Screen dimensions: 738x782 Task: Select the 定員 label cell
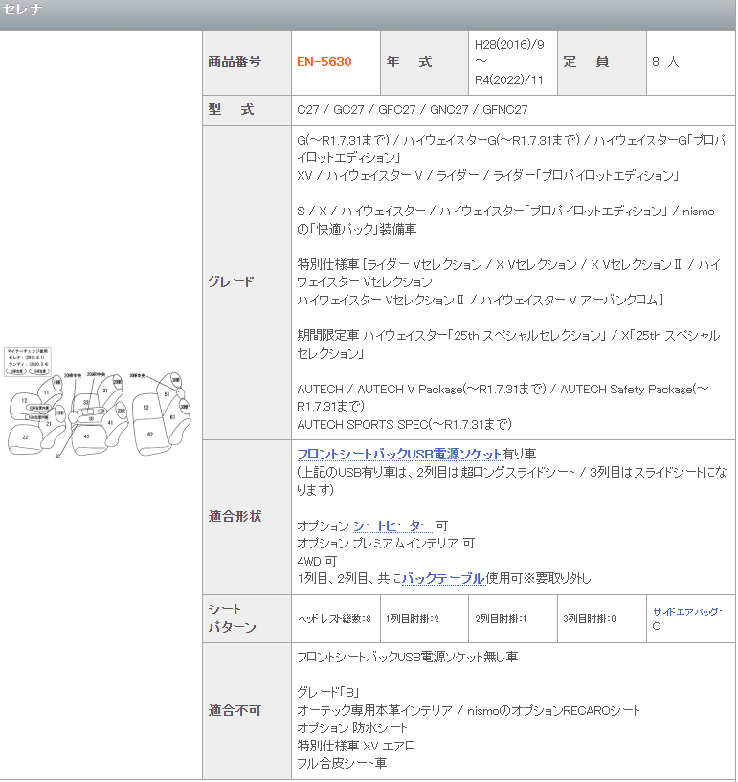(602, 62)
